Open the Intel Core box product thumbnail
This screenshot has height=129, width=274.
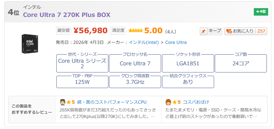click(30, 44)
